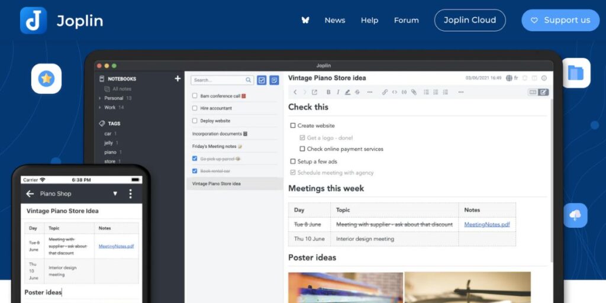Open the Forum page
This screenshot has width=606, height=303.
pos(406,21)
